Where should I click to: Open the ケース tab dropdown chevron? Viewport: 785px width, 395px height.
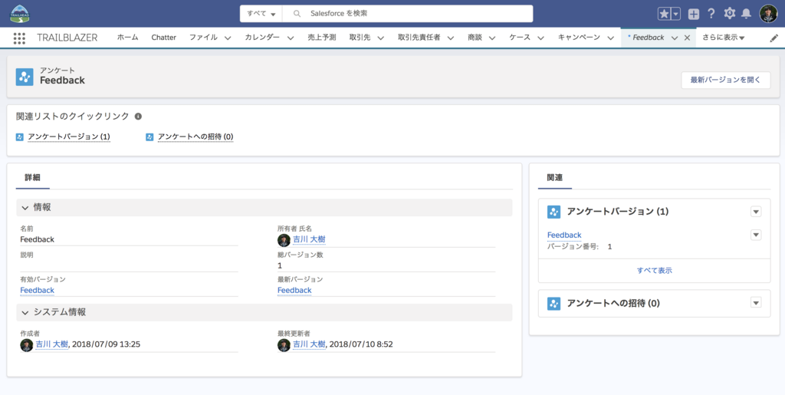540,38
